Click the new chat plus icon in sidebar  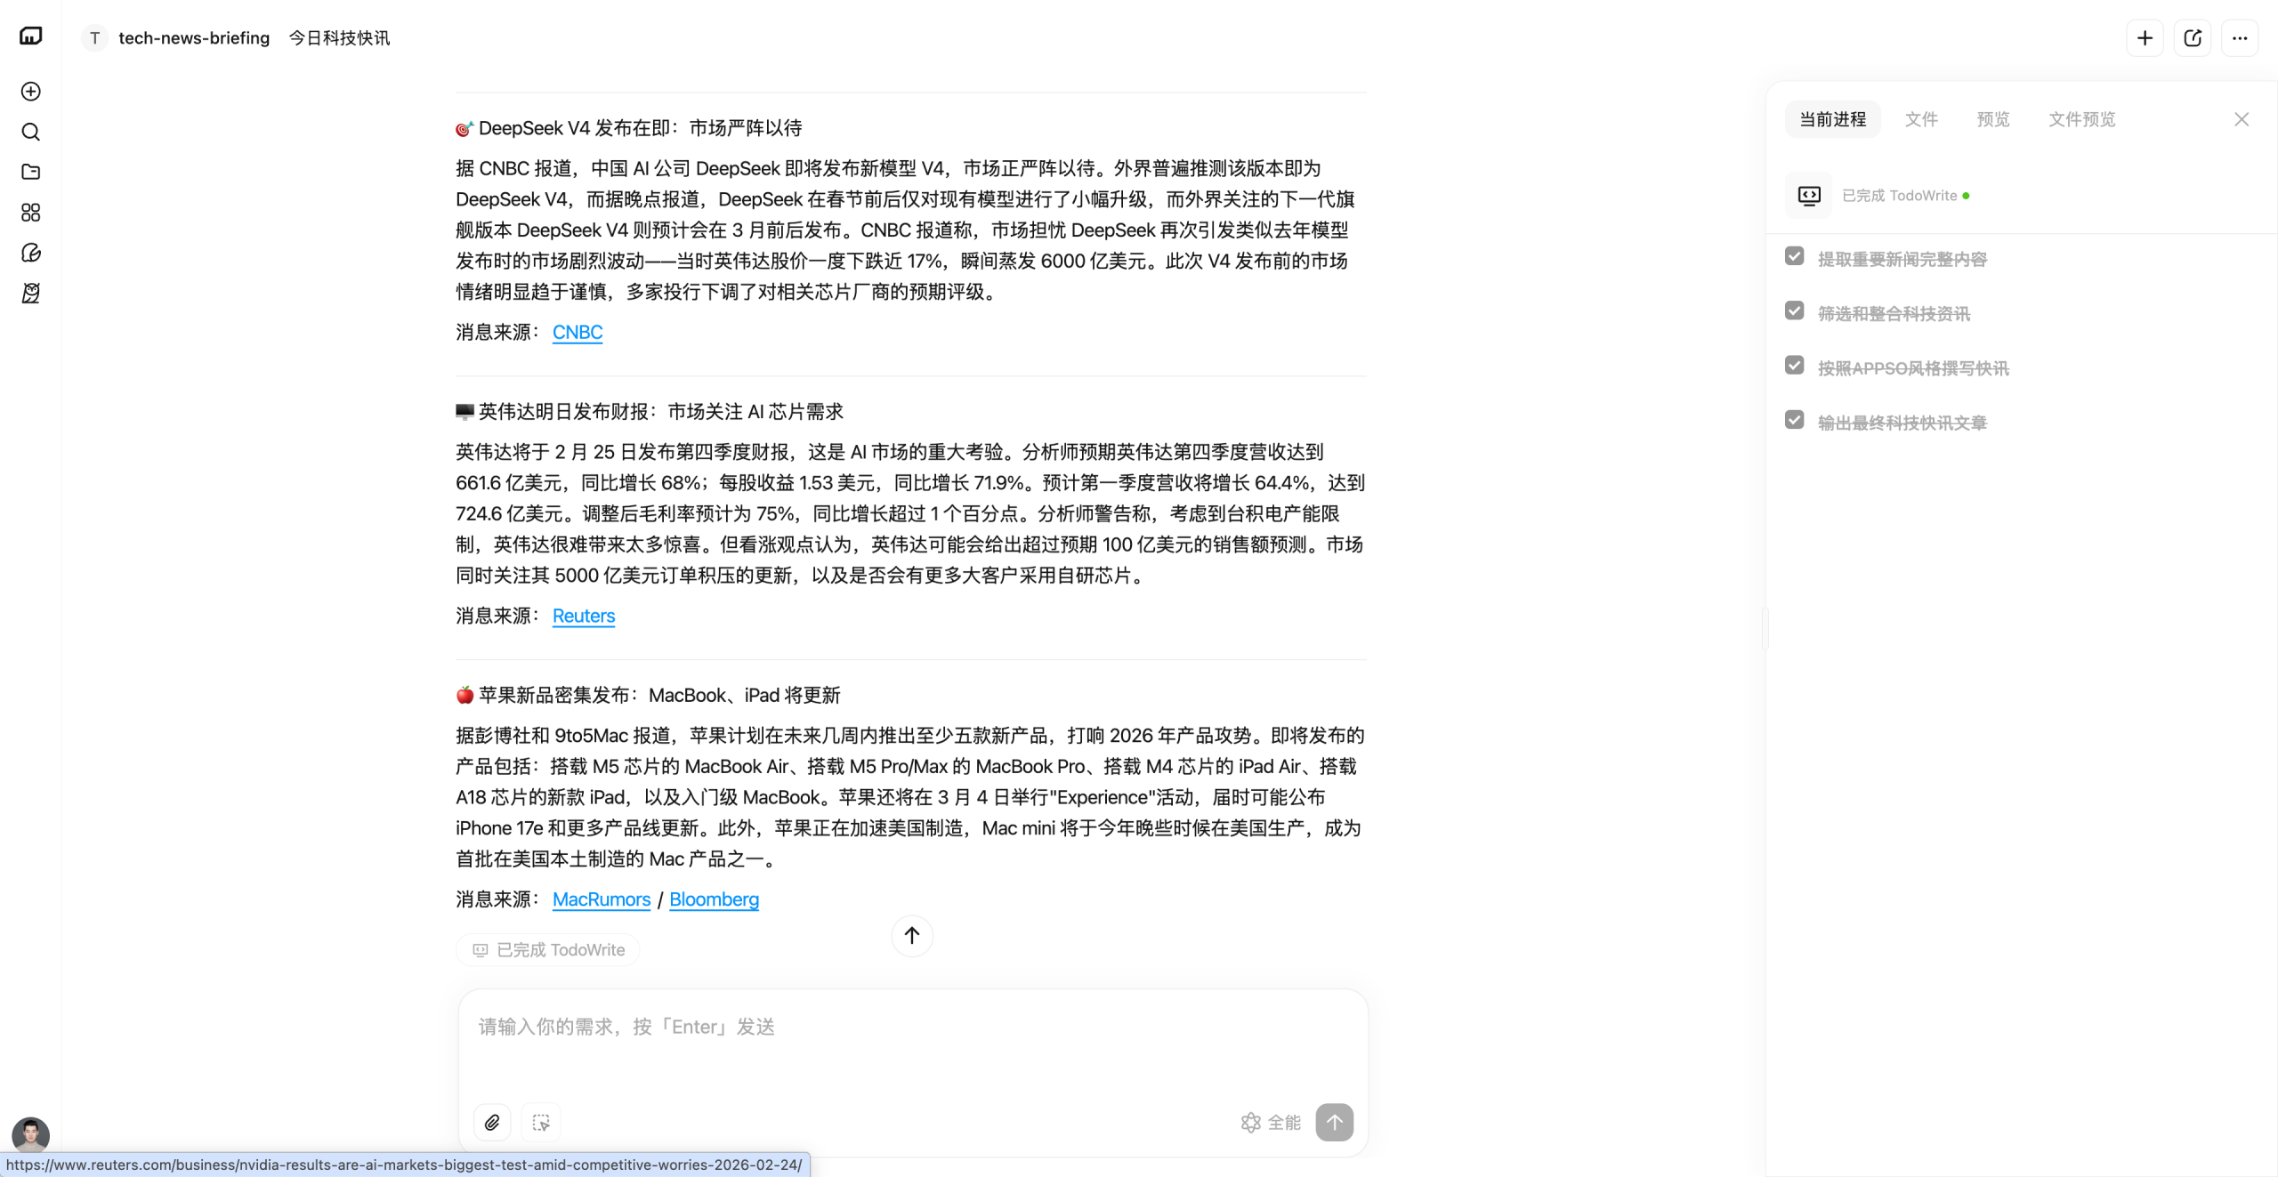[30, 92]
